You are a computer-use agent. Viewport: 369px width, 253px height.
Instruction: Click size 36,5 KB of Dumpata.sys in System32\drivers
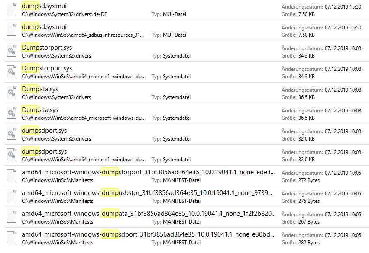[306, 97]
